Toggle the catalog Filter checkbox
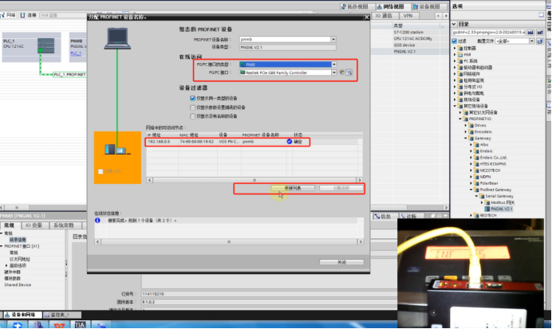 [x=455, y=41]
